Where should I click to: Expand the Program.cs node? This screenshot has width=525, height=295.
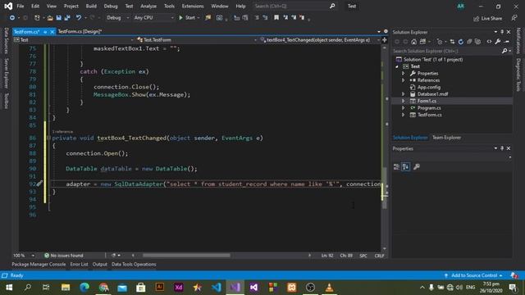[x=403, y=107]
